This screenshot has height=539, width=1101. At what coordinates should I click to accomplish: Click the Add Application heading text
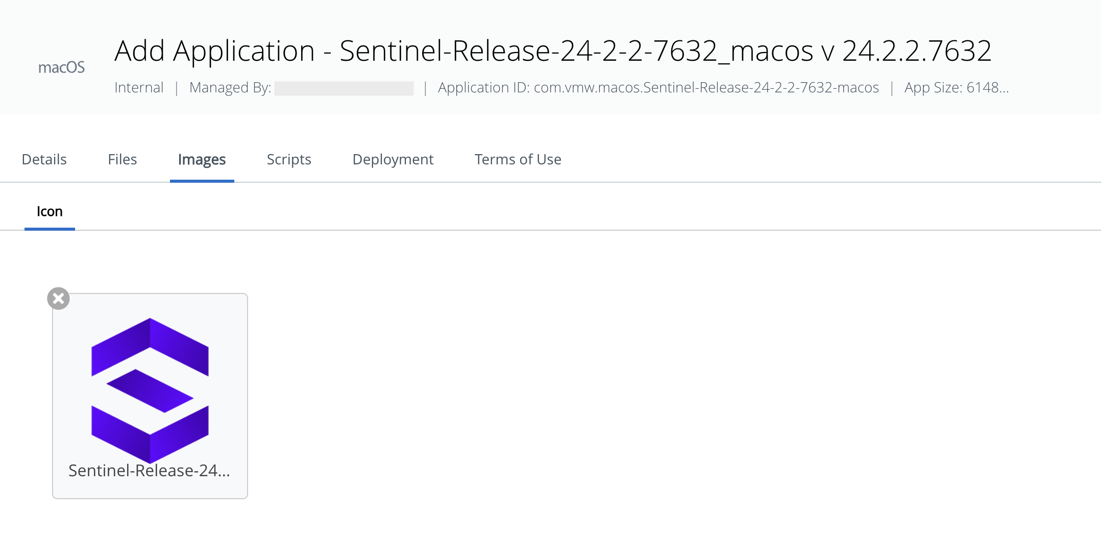pos(214,51)
